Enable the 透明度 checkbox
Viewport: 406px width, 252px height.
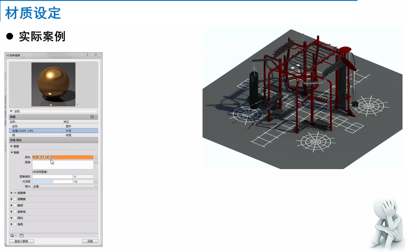(x=15, y=199)
